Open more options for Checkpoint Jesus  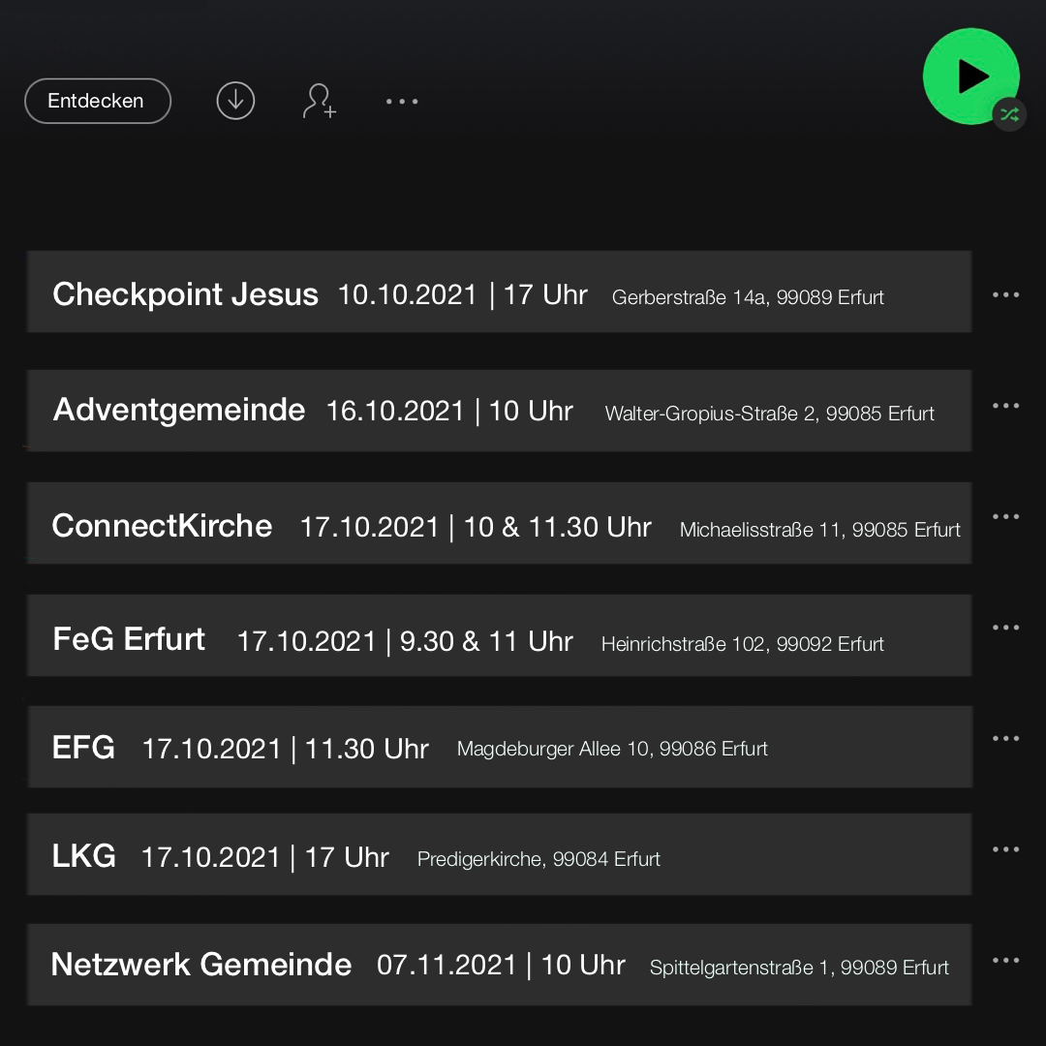click(x=1005, y=294)
